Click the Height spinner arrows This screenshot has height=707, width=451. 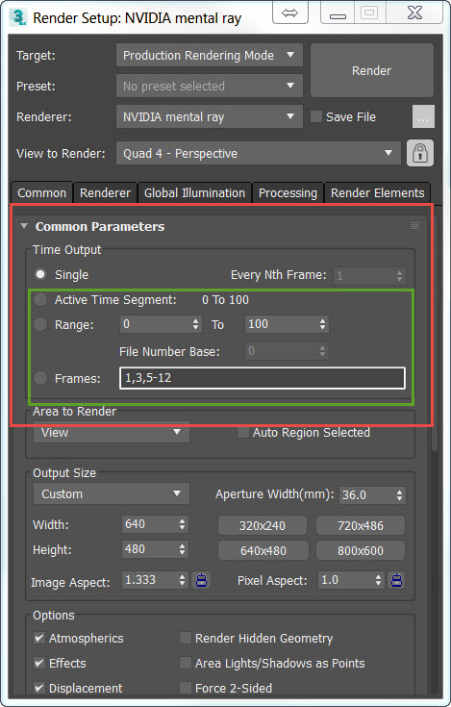(x=182, y=549)
